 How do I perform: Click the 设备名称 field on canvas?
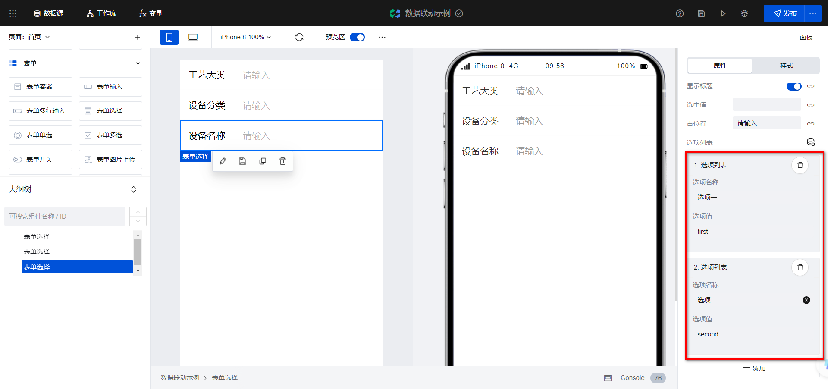[281, 135]
